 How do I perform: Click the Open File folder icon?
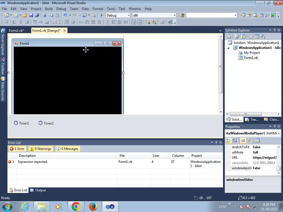pos(25,15)
